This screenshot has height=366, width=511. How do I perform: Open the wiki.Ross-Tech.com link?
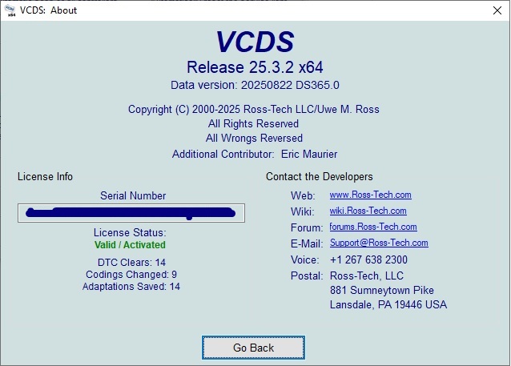click(x=368, y=211)
